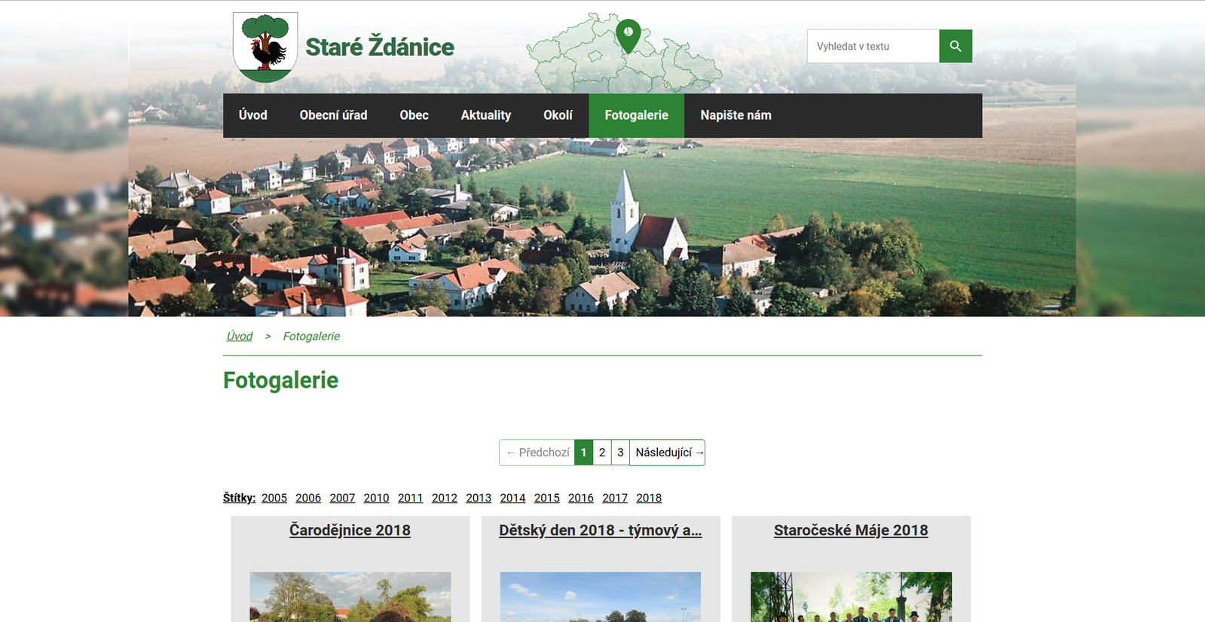Choose the 2013 tag filter

478,498
